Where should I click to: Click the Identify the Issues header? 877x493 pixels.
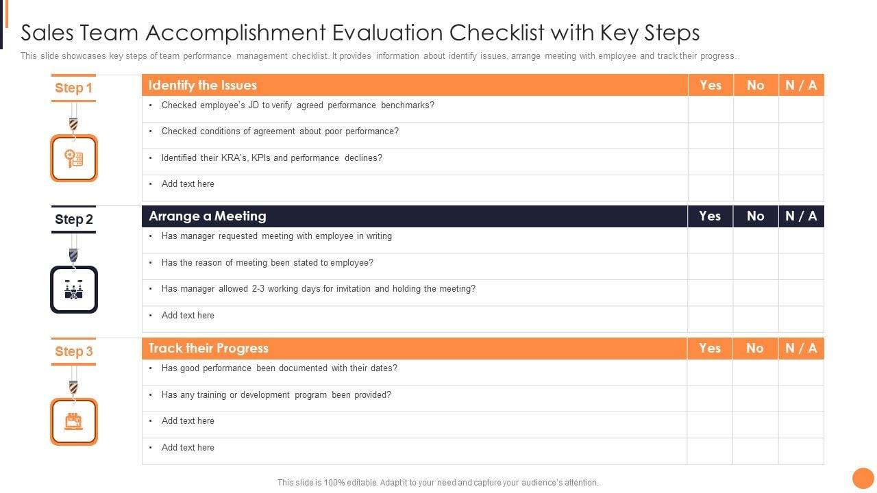(x=203, y=85)
